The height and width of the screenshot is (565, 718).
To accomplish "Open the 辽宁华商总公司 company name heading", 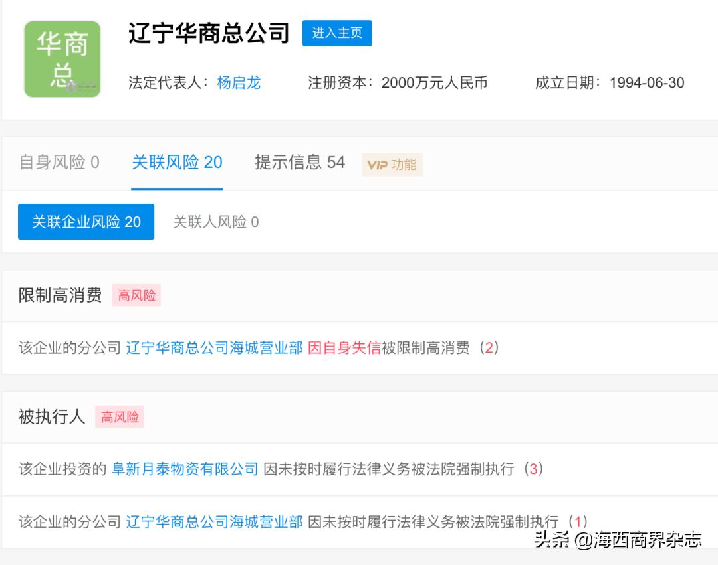I will [209, 33].
